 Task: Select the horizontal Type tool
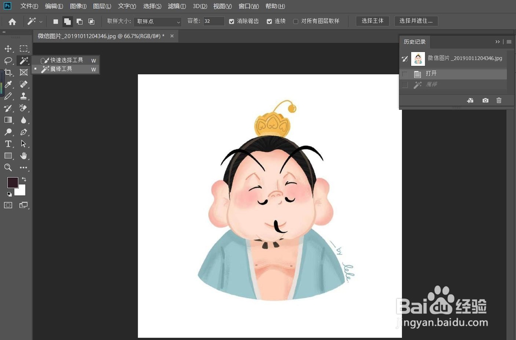[8, 144]
